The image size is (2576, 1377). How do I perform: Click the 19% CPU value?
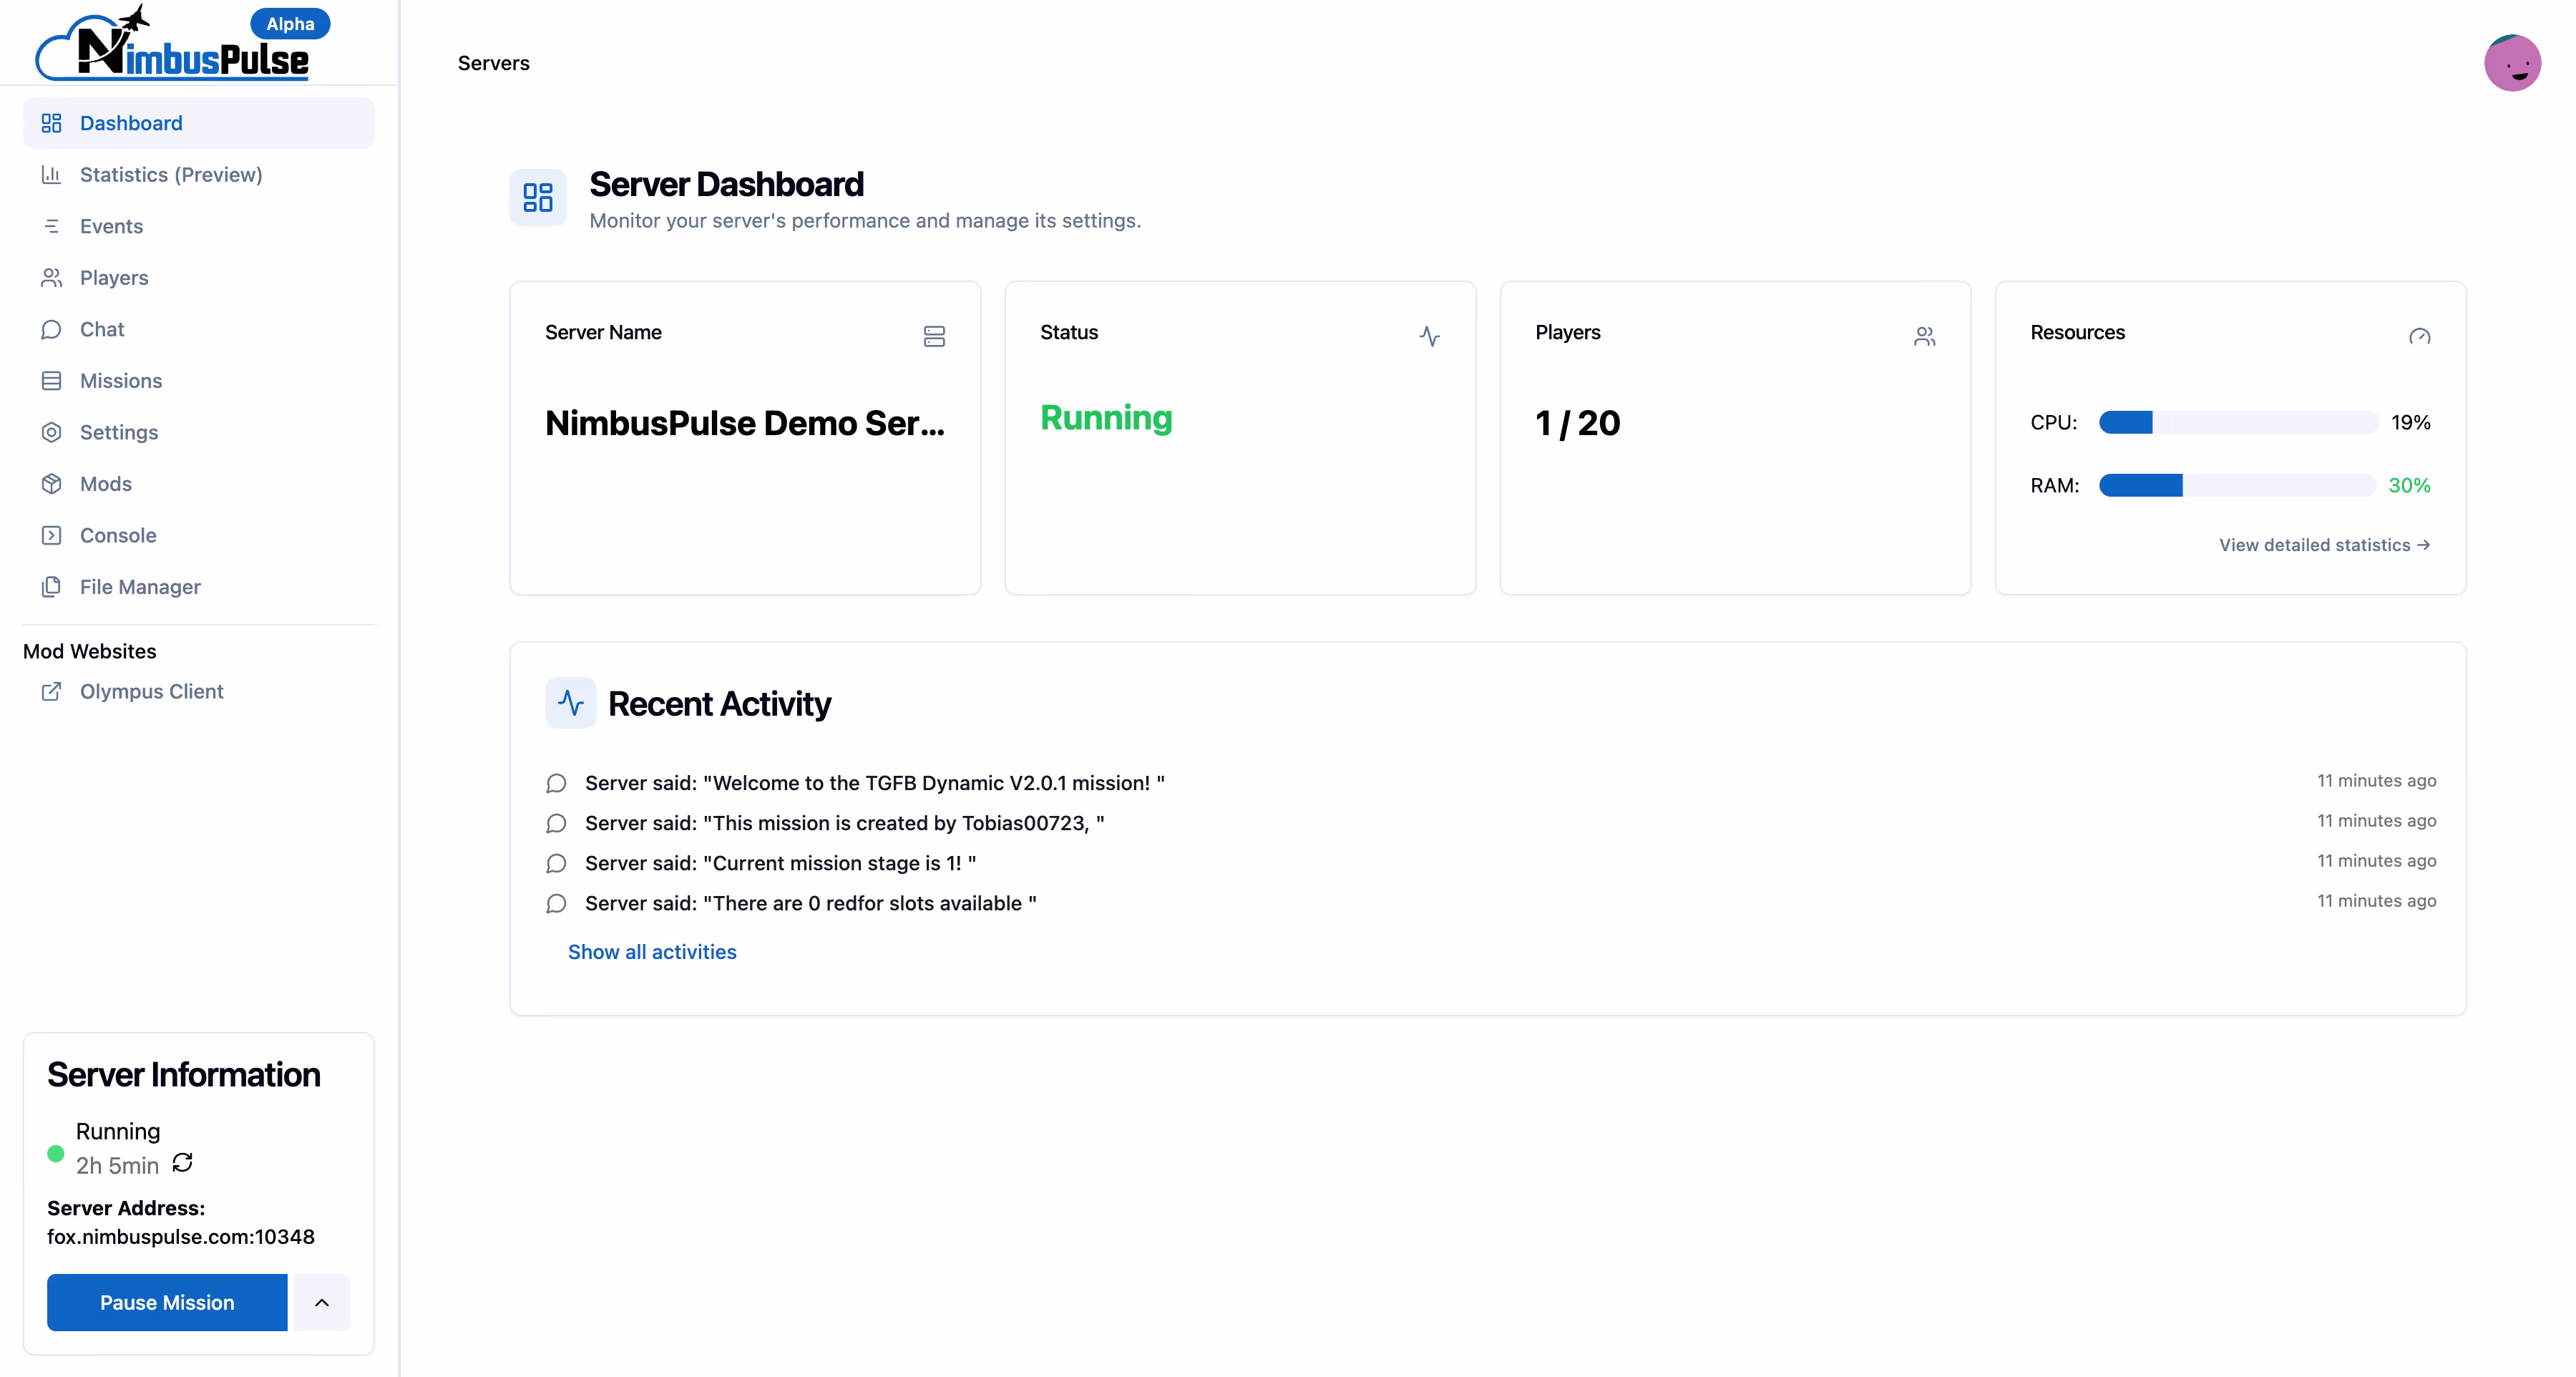pyautogui.click(x=2411, y=422)
